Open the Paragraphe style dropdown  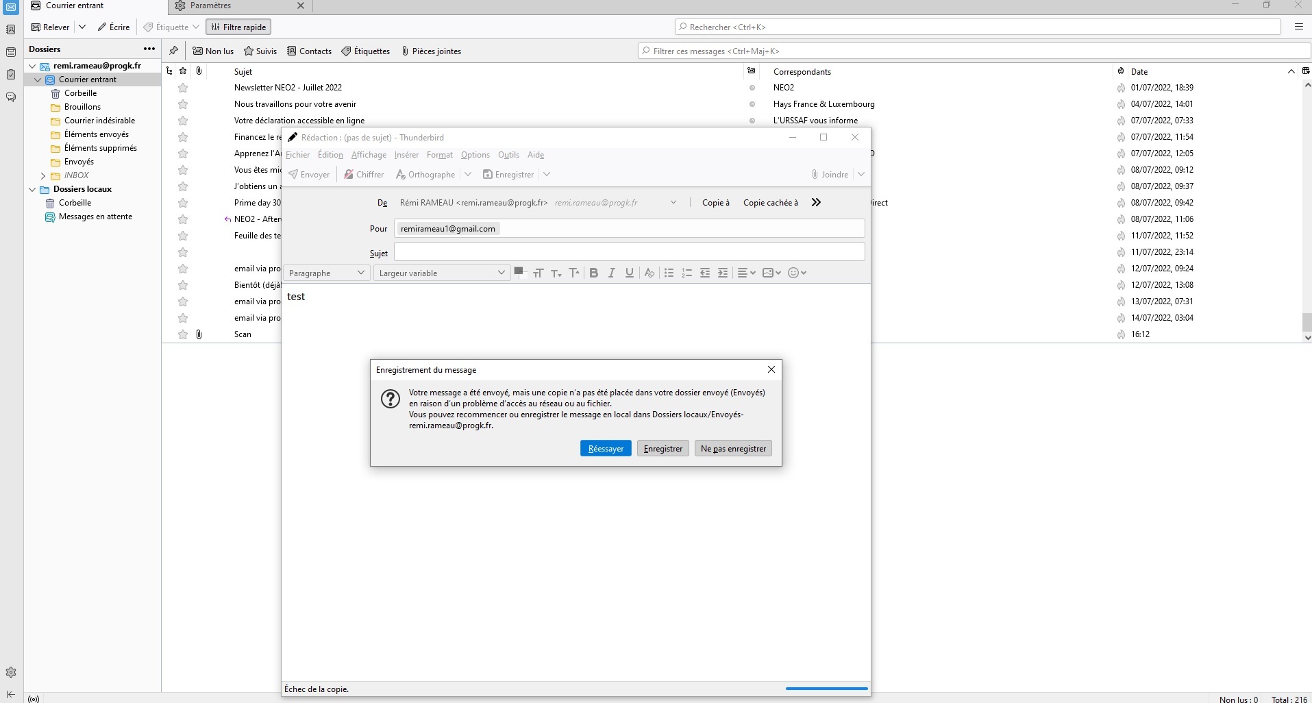coord(326,273)
